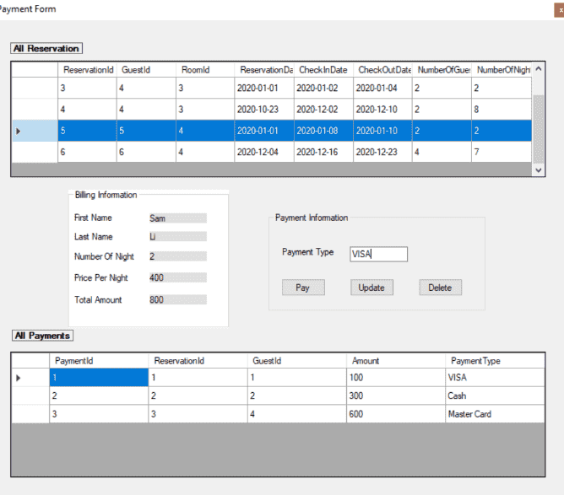Screen dimensions: 564x495
Task: Select the Cash payment type cell
Action: (495, 395)
